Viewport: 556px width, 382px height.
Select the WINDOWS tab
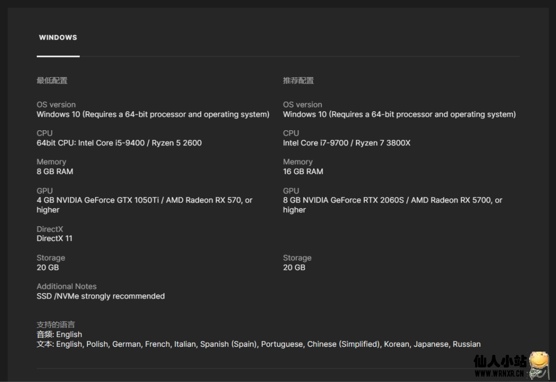pos(58,37)
